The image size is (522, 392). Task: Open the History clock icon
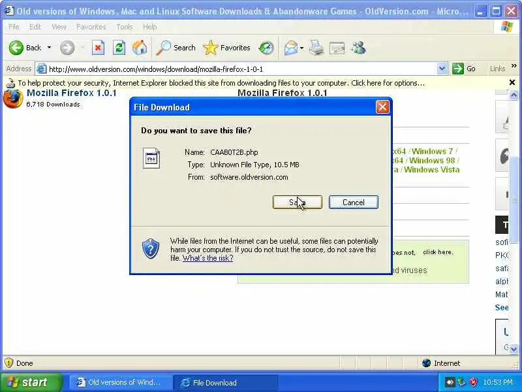(266, 48)
